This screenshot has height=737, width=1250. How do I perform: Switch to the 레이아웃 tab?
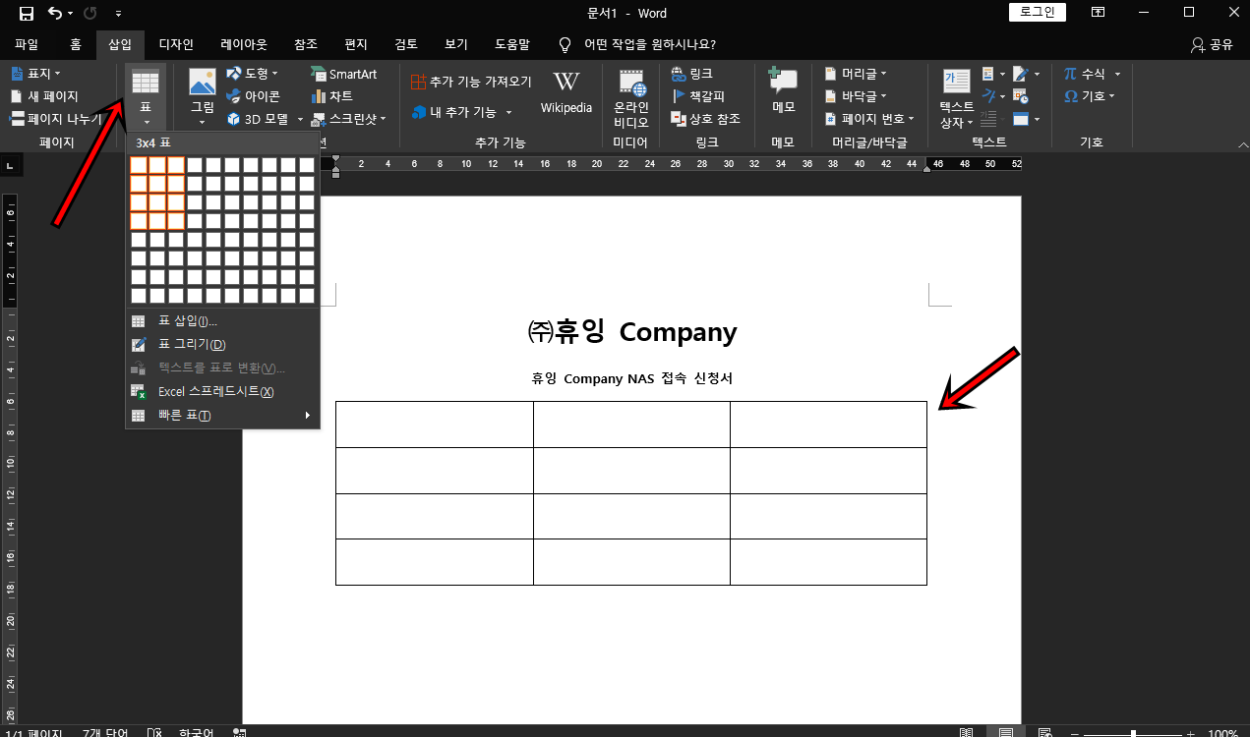pos(244,44)
